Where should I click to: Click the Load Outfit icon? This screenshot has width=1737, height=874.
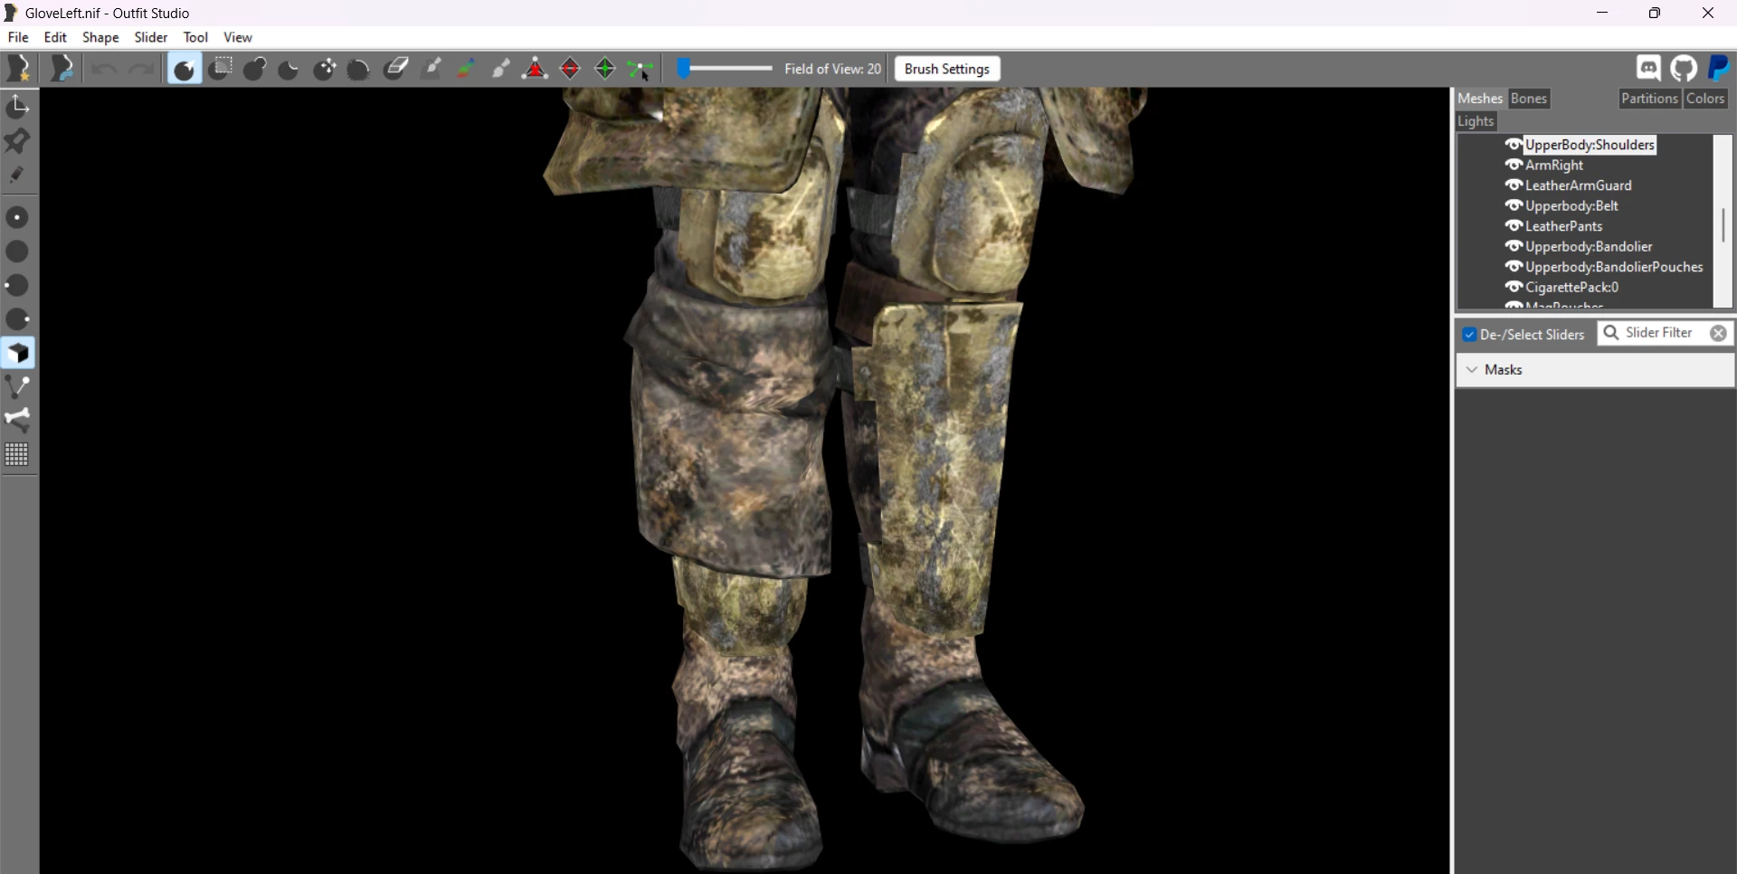[x=61, y=69]
